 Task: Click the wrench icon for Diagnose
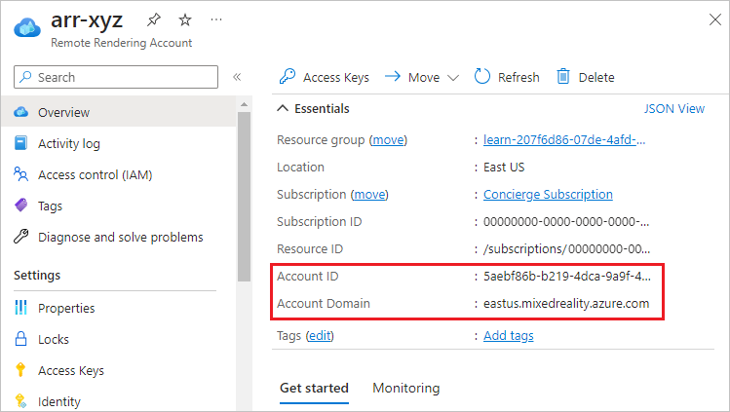20,237
